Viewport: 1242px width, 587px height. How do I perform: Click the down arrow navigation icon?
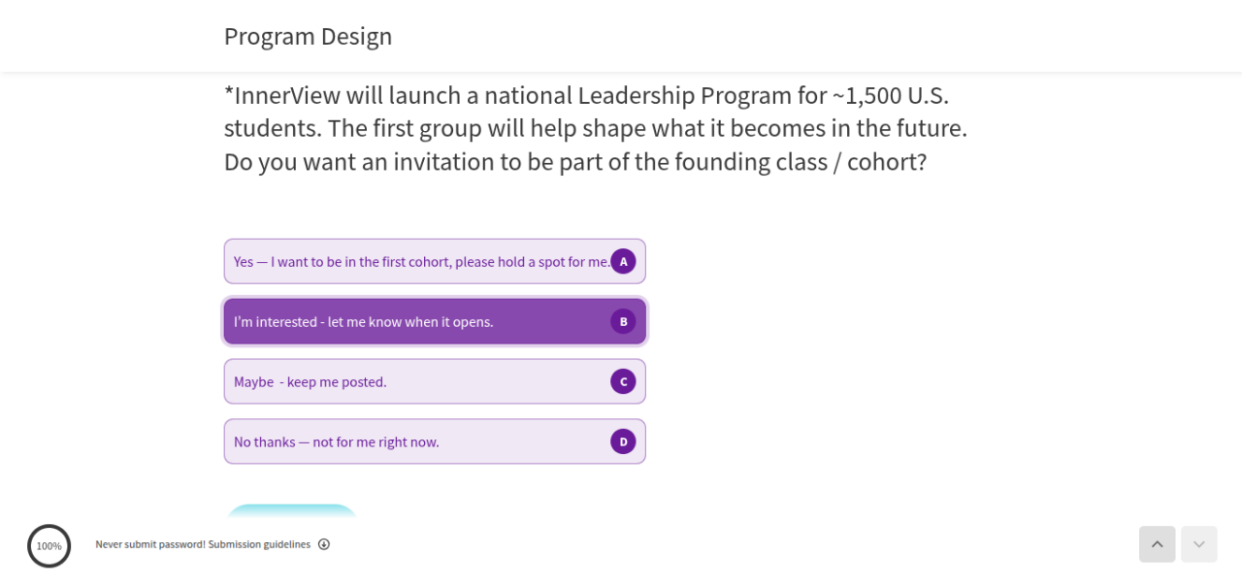pyautogui.click(x=1198, y=544)
